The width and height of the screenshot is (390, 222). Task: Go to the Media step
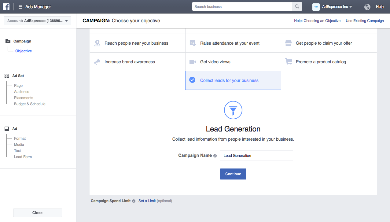[x=19, y=145]
